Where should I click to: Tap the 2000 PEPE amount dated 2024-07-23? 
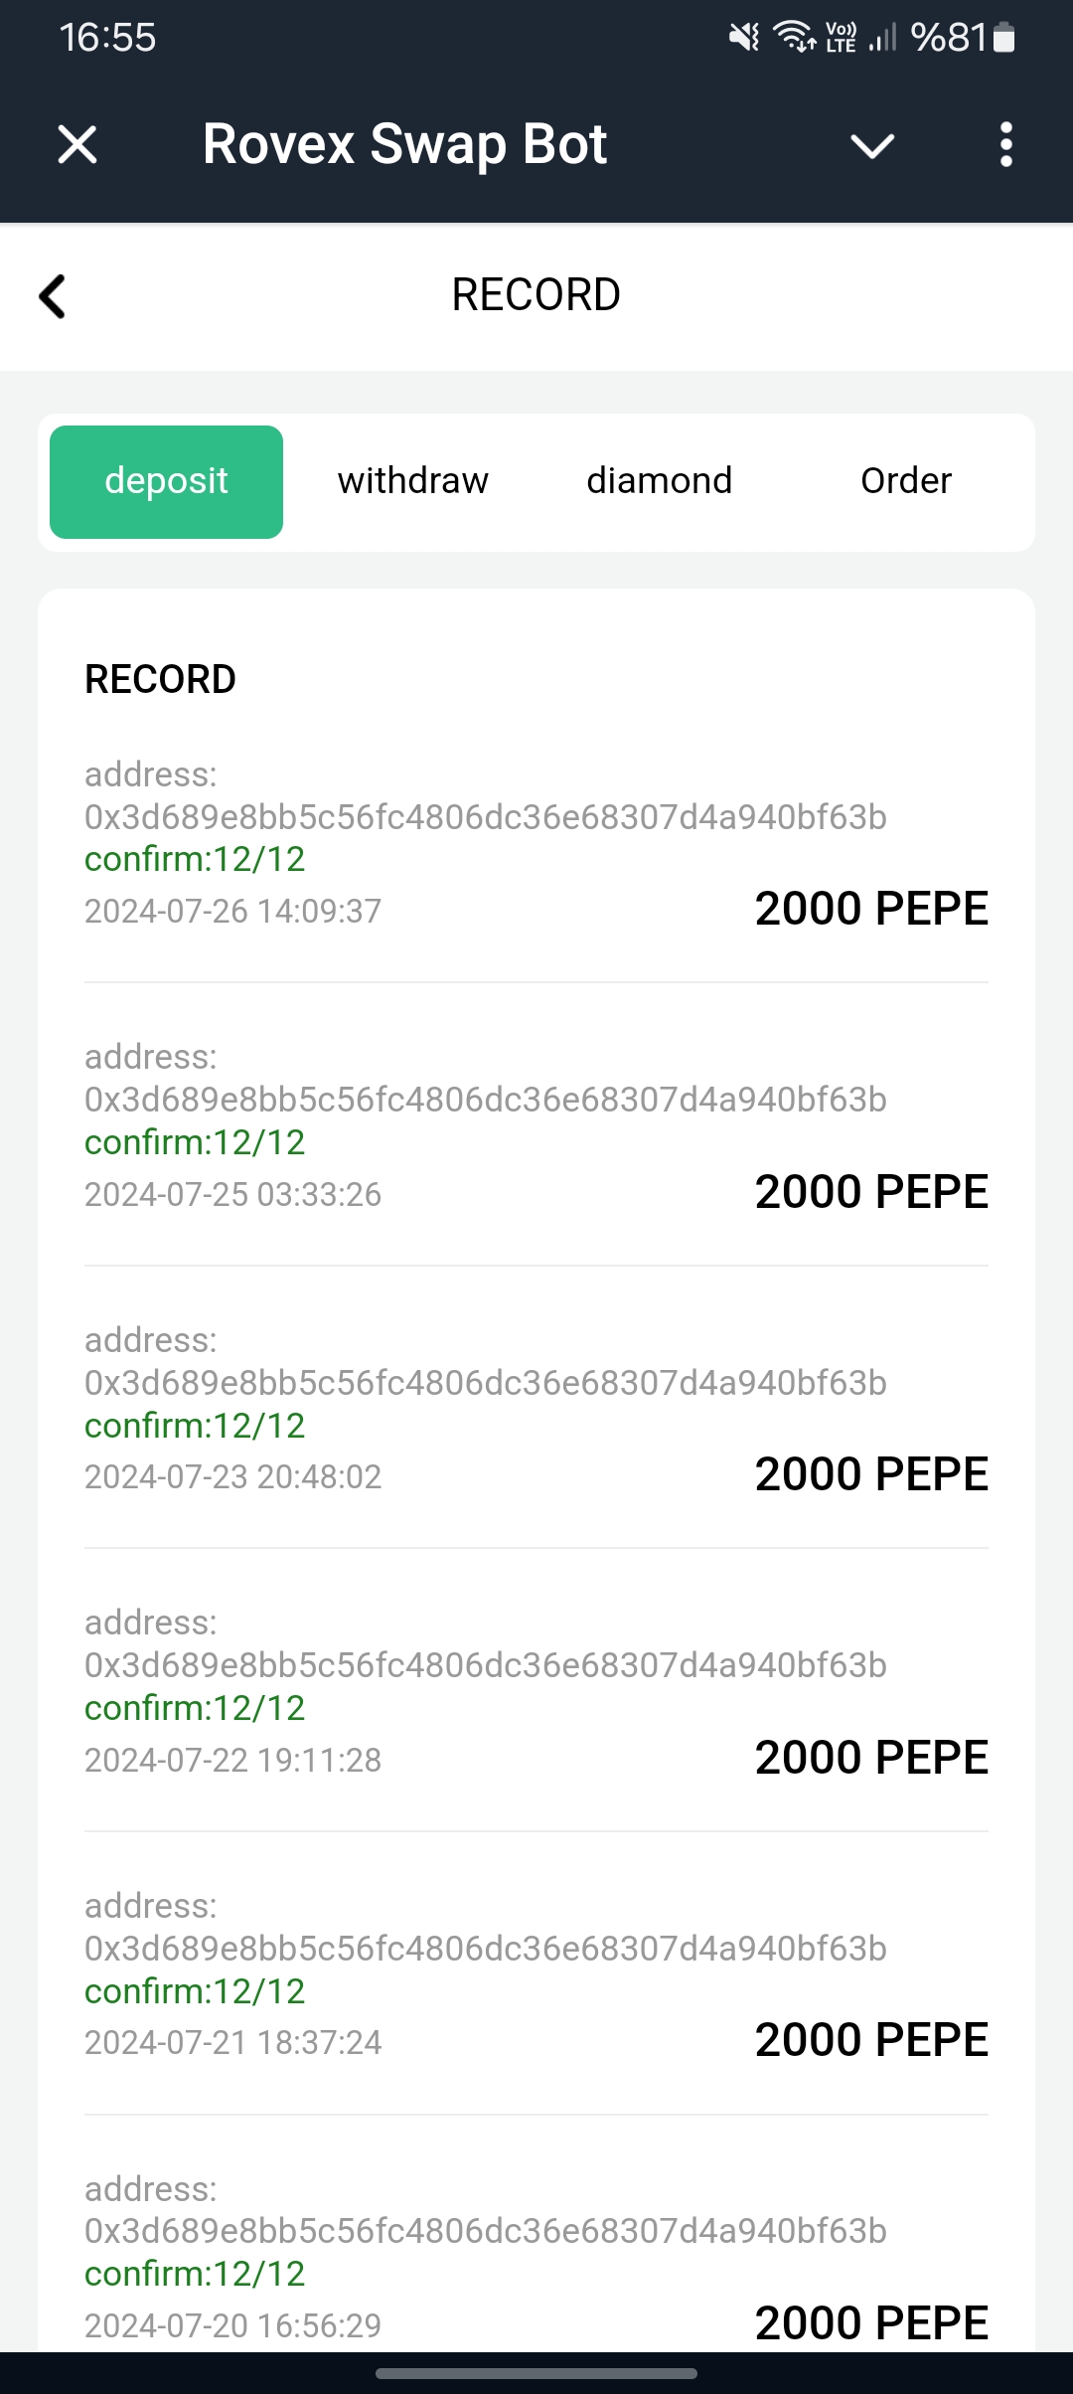coord(871,1473)
